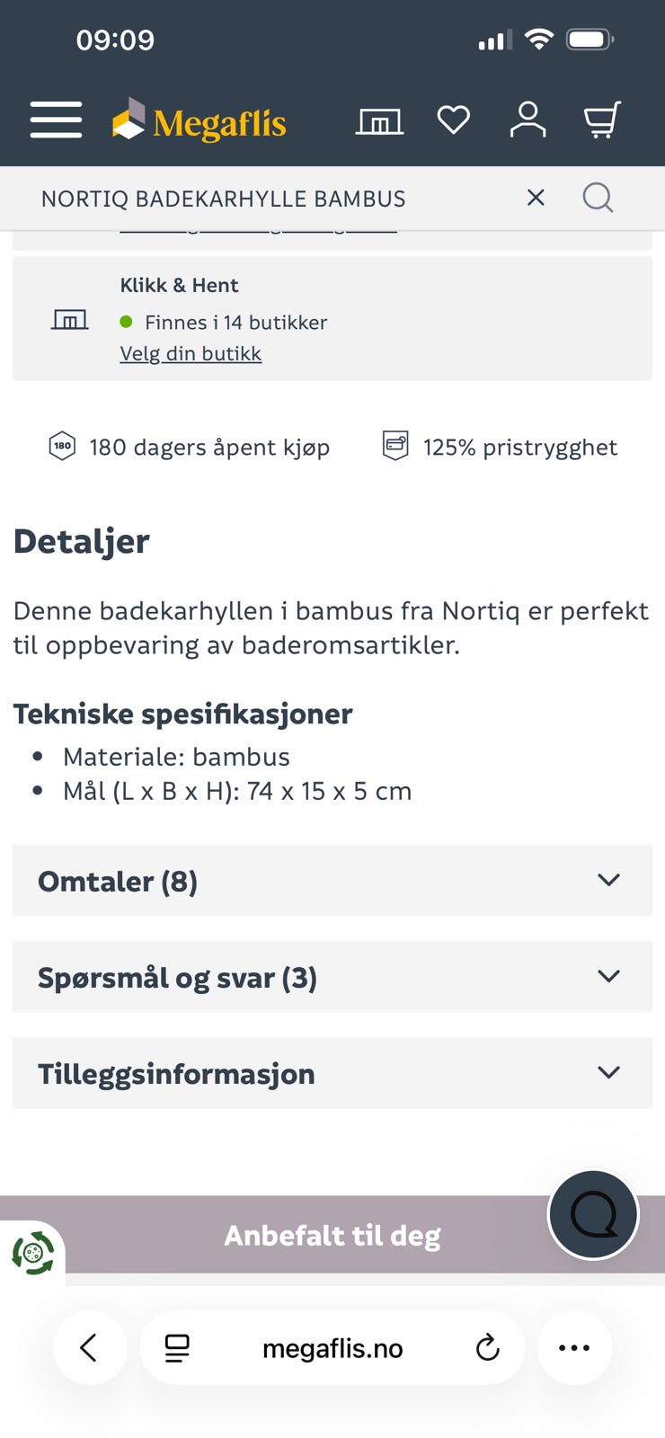Open your favorites with the heart icon
The image size is (665, 1438).
pos(454,119)
